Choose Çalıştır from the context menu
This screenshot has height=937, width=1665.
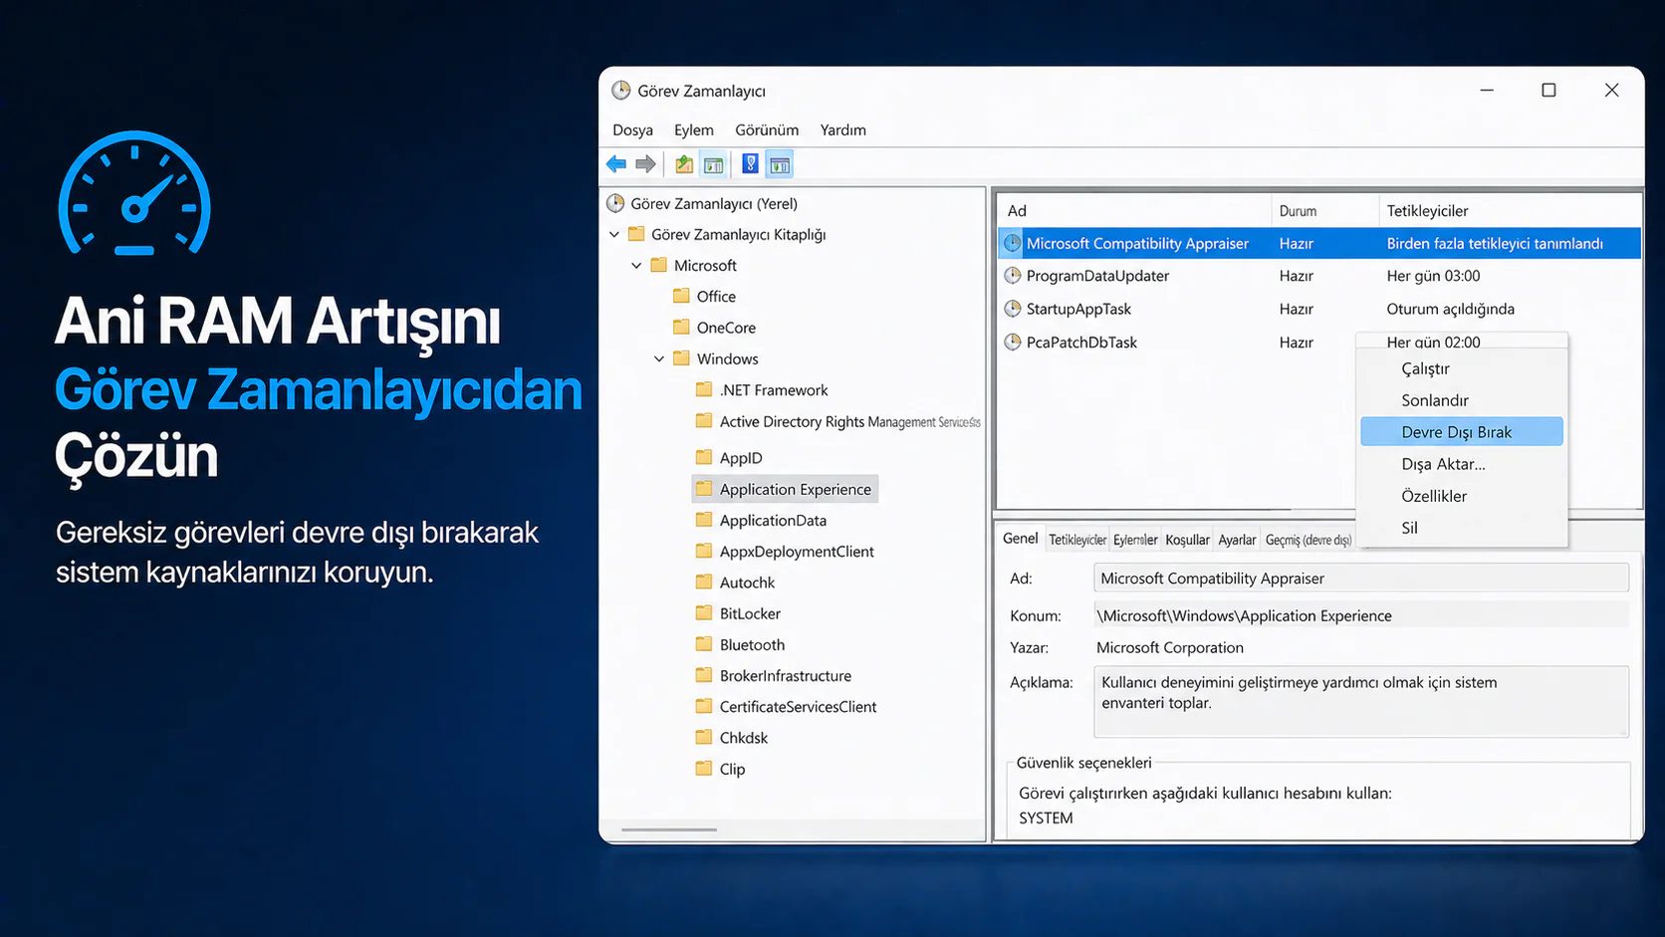tap(1462, 368)
